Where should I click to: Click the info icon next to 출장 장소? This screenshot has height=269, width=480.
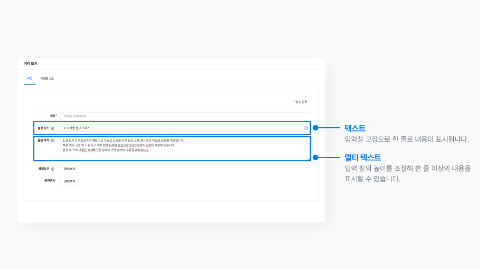52,128
